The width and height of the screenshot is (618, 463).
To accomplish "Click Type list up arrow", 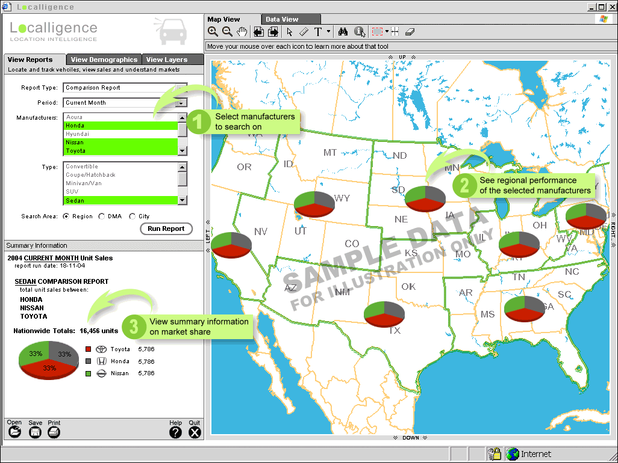I will coord(182,167).
